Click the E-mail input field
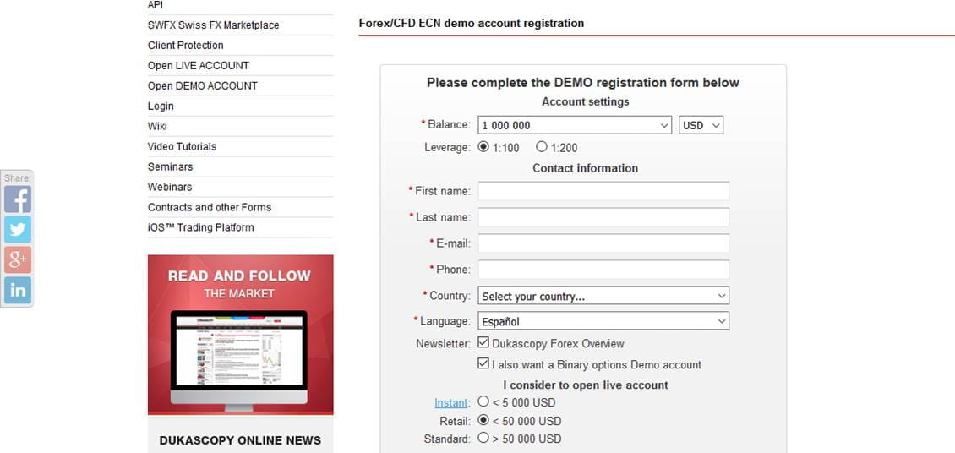955x453 pixels. click(603, 243)
